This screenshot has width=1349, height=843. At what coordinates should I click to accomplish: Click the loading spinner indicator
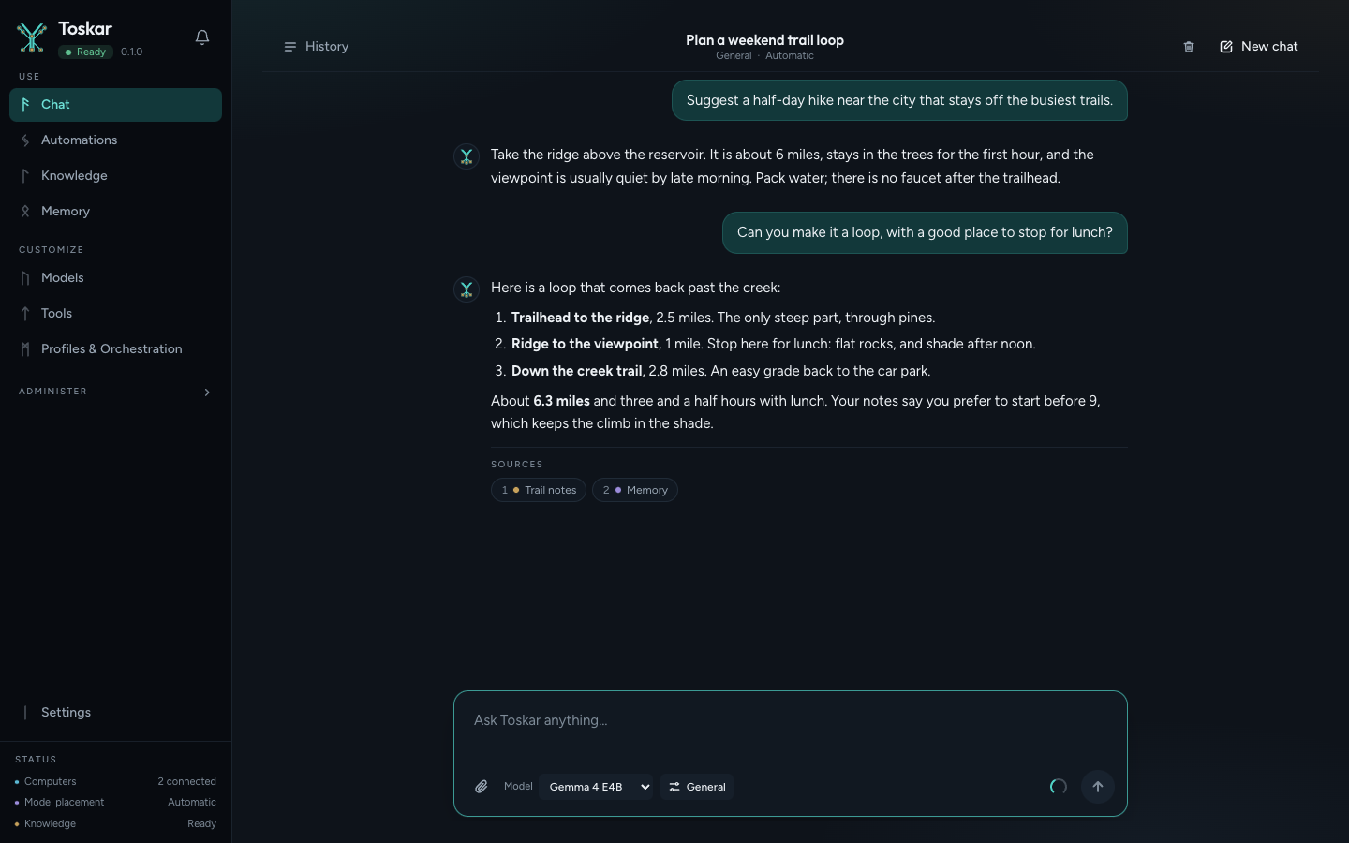coord(1059,787)
